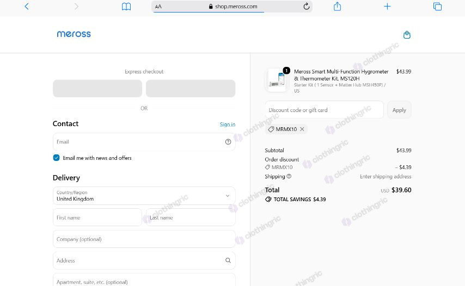Screen dimensions: 465x286
Task: Click the Company (optional) field
Action: (x=144, y=239)
